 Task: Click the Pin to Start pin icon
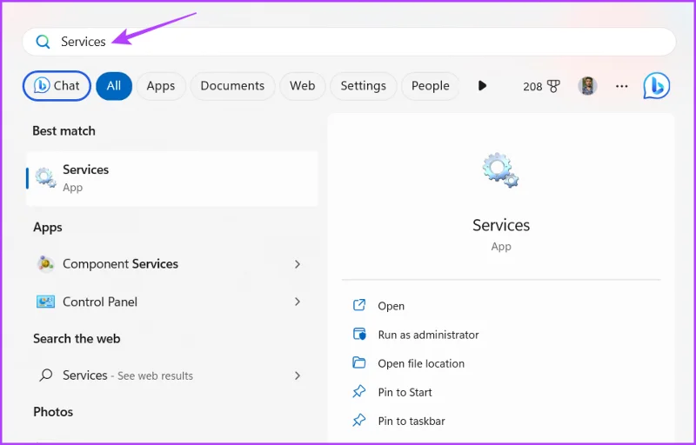tap(358, 392)
